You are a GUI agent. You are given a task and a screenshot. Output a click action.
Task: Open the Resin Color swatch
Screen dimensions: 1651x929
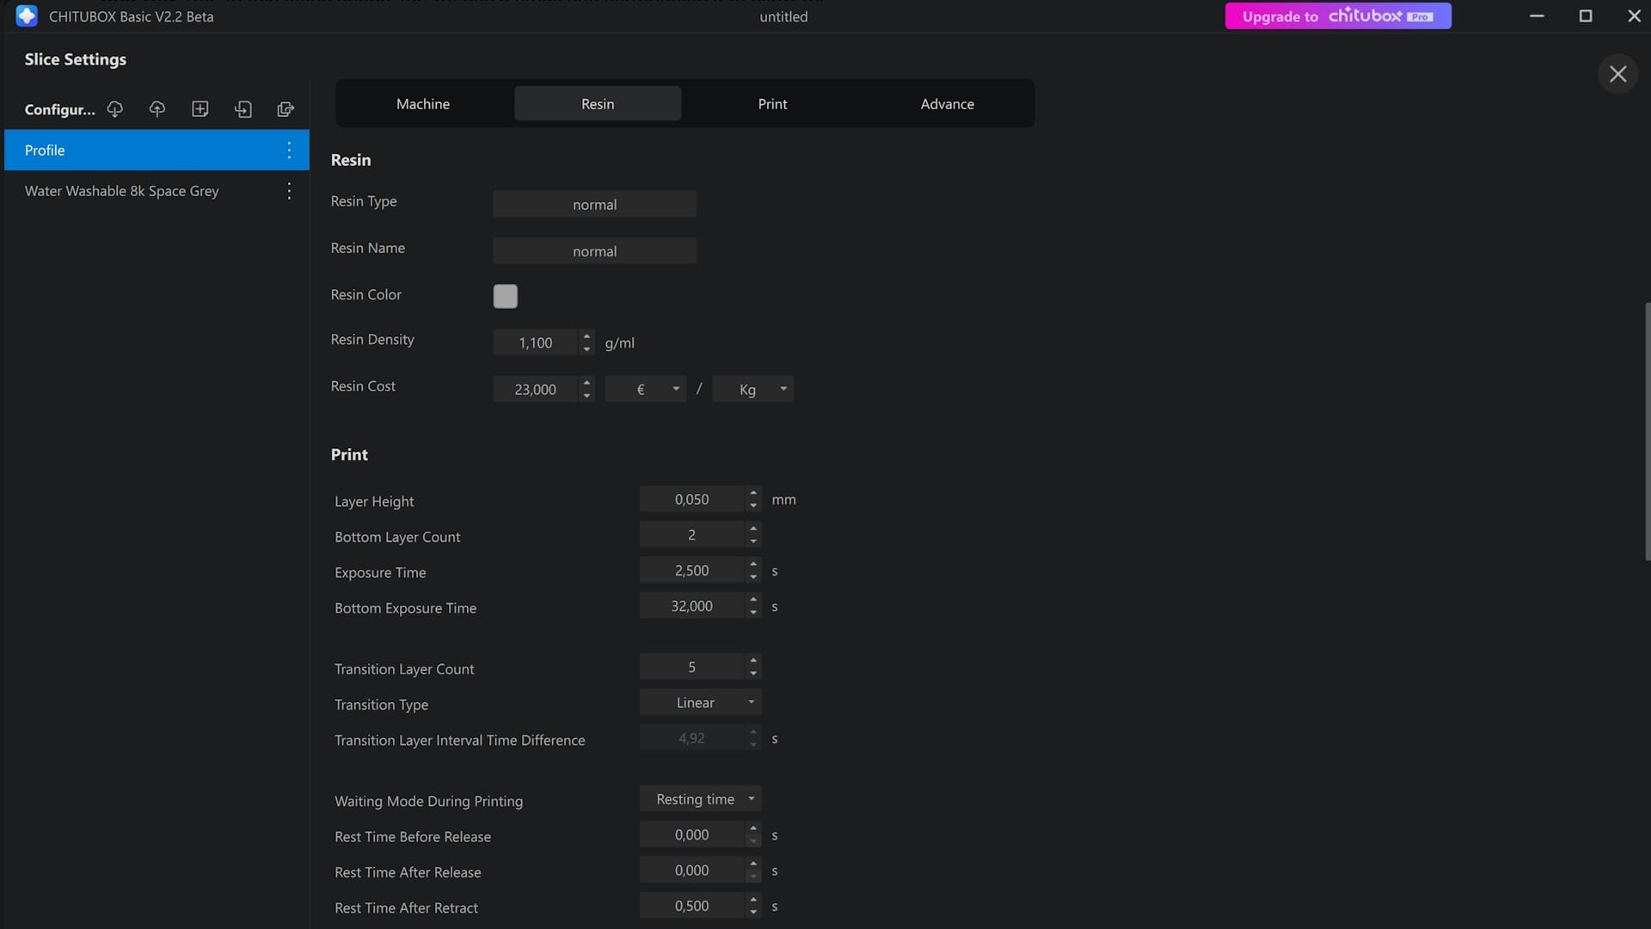(x=506, y=296)
